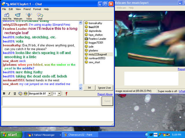Click the Report link under webcam image
Viewport: 185px width, 138px height.
click(181, 69)
